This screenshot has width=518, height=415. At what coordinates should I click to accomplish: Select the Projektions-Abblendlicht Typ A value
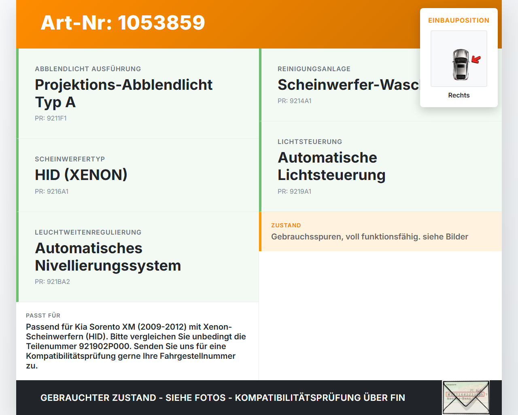(x=123, y=93)
